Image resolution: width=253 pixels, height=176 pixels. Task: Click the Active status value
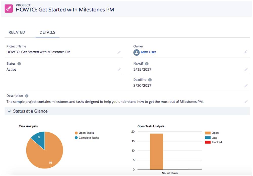pyautogui.click(x=11, y=69)
